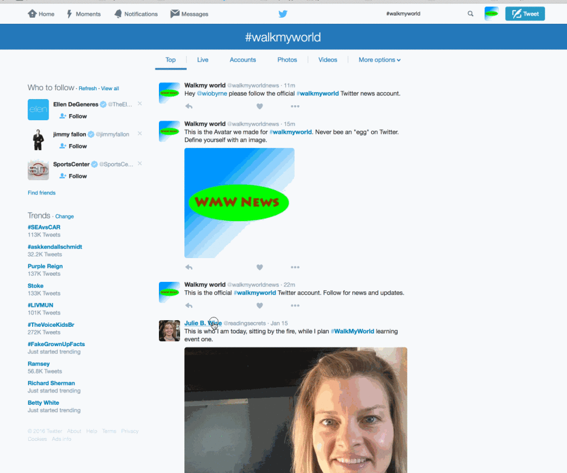Image resolution: width=567 pixels, height=473 pixels.
Task: Dismiss jimmy fallon suggestion
Action: [x=140, y=134]
